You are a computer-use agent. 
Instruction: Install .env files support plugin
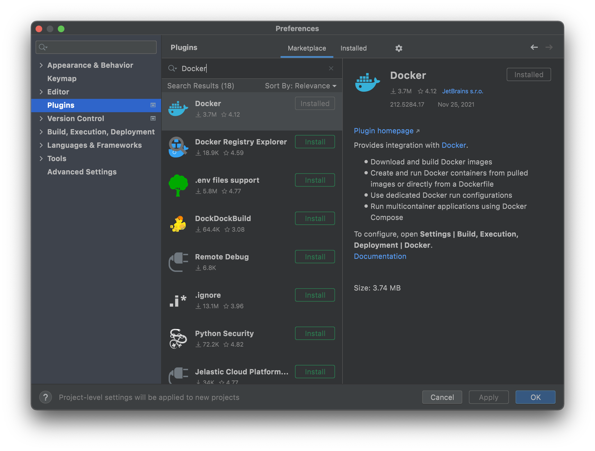coord(315,180)
